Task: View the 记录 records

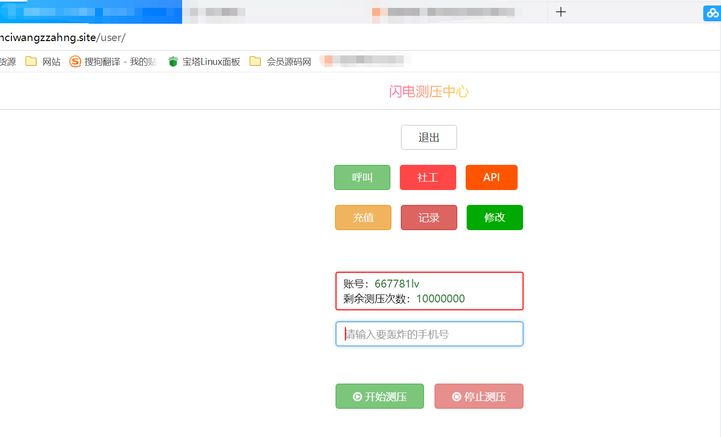Action: [429, 217]
